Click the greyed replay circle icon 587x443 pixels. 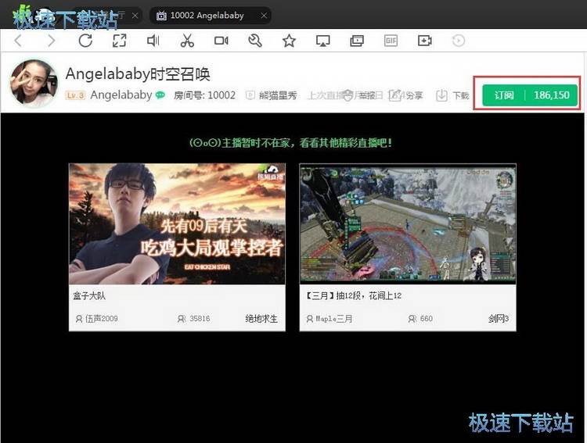459,41
